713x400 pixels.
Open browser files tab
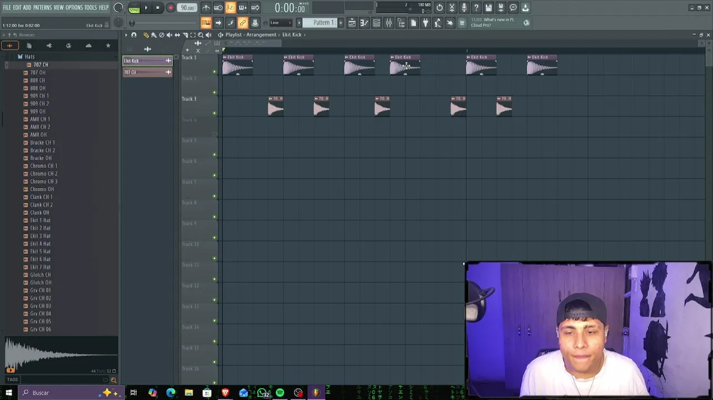click(x=29, y=46)
